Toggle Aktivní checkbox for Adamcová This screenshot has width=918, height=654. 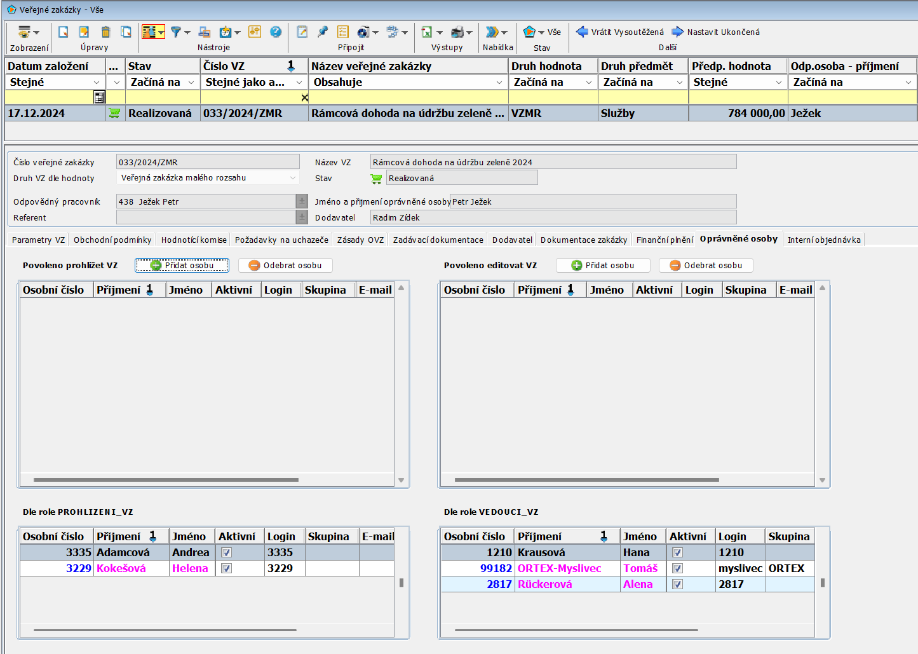pos(226,553)
